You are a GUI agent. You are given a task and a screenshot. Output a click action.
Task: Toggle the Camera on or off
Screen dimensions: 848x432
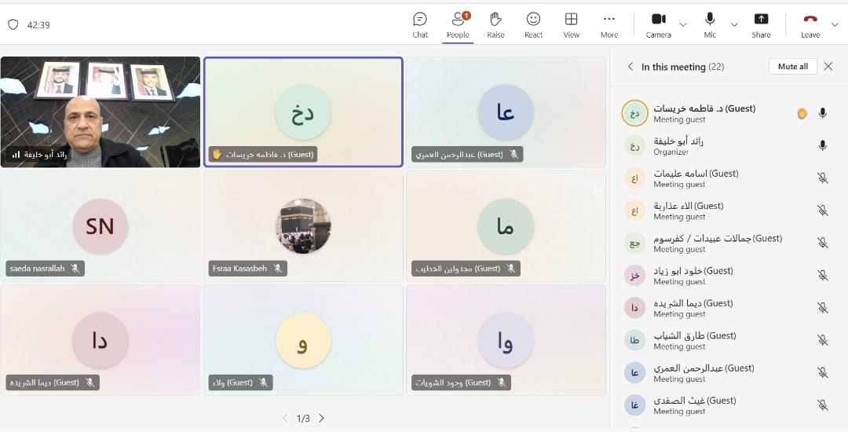658,24
